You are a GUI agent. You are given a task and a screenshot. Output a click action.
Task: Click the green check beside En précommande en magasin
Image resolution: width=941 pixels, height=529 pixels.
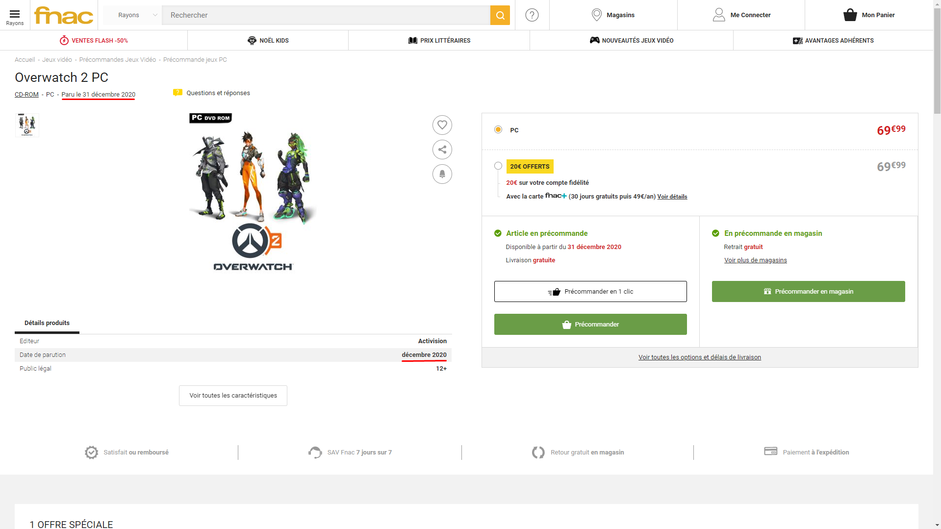pos(715,233)
